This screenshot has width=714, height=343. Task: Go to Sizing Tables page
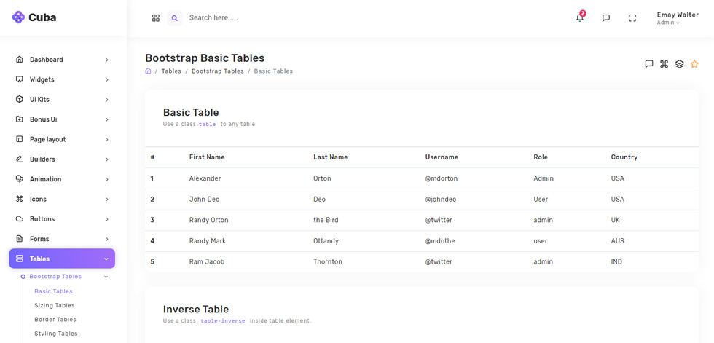tap(54, 305)
